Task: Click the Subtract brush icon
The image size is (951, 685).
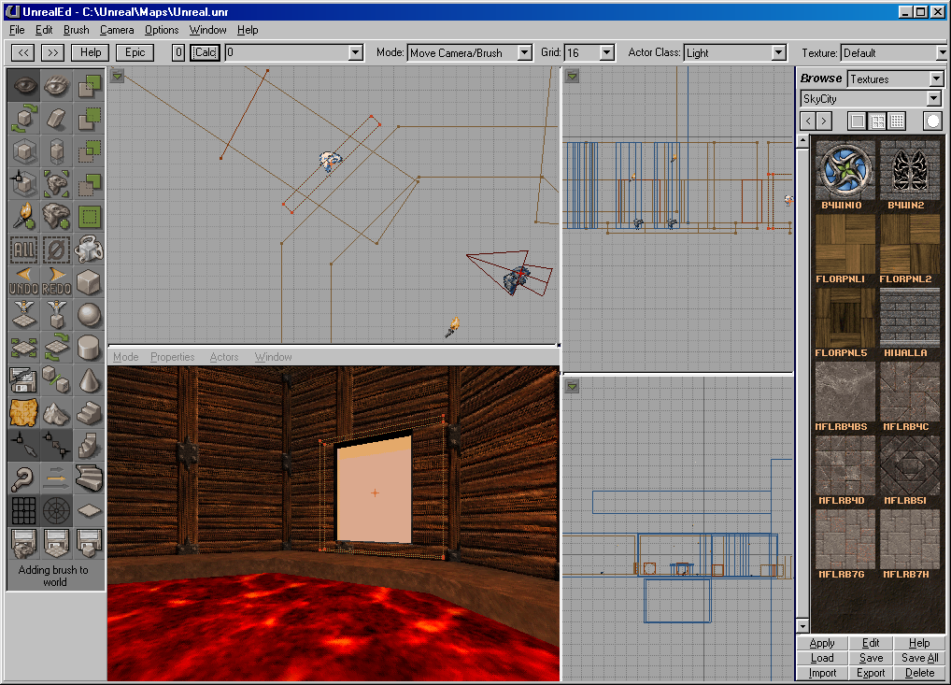Action: (x=89, y=119)
